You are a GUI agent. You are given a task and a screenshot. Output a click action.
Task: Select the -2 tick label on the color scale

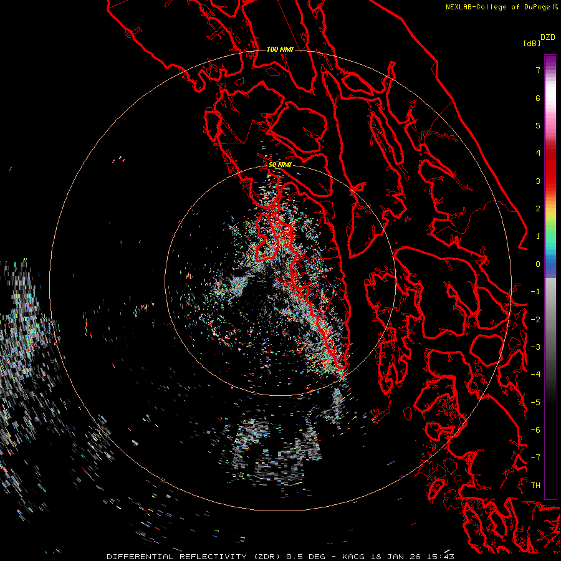(535, 319)
